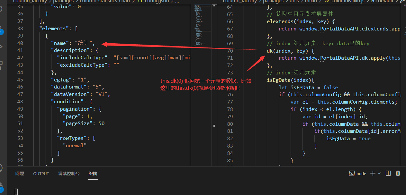The width and height of the screenshot is (406, 195).
Task: Split the terminal with the split icon
Action: click(x=388, y=173)
